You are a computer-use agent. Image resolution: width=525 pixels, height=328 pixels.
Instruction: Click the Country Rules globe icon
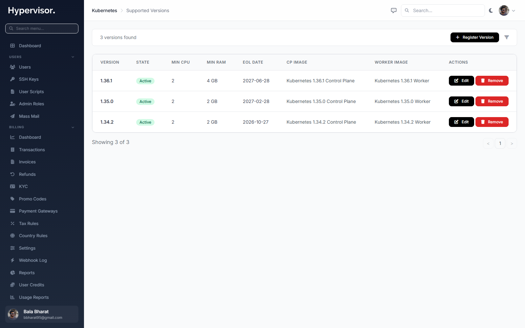[x=12, y=236]
